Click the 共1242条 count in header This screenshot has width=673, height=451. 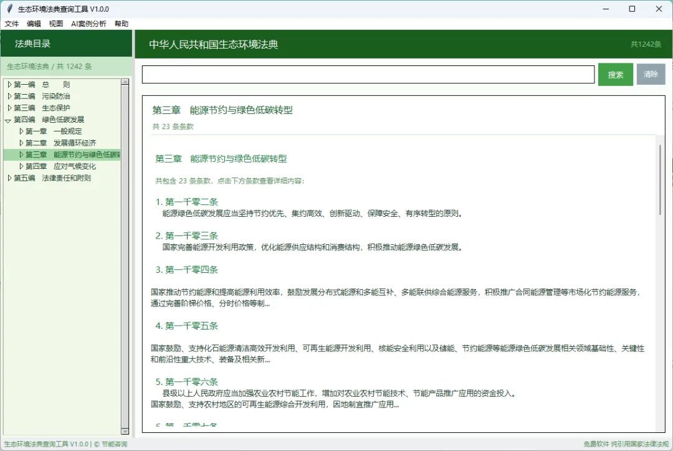[646, 44]
